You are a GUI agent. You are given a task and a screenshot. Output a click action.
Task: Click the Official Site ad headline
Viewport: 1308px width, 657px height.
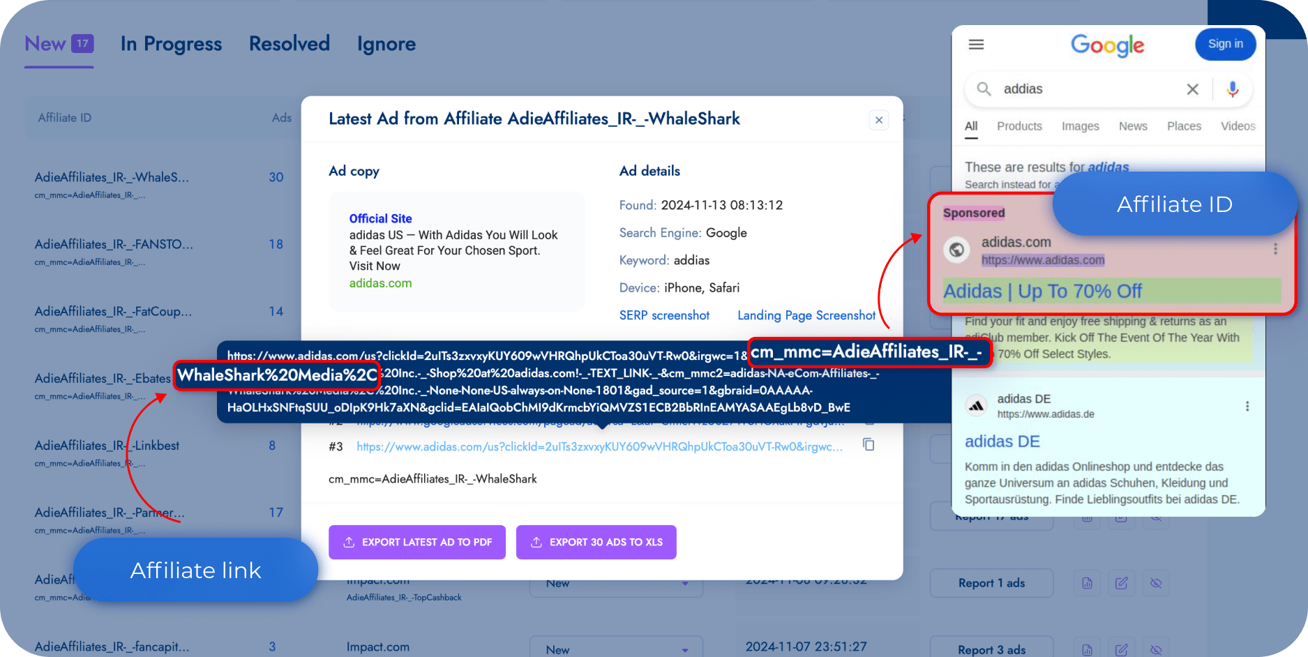(380, 218)
